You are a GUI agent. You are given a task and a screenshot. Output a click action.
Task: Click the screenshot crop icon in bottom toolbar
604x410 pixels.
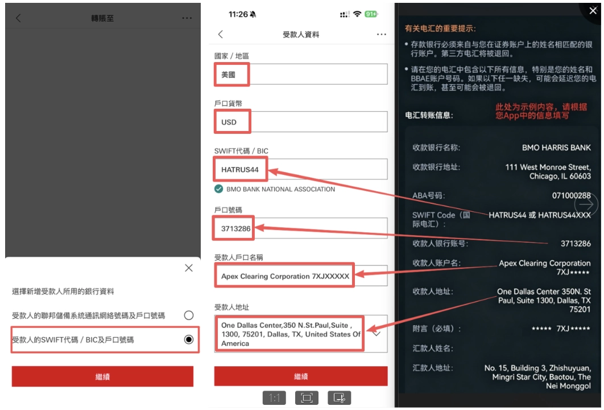[340, 397]
